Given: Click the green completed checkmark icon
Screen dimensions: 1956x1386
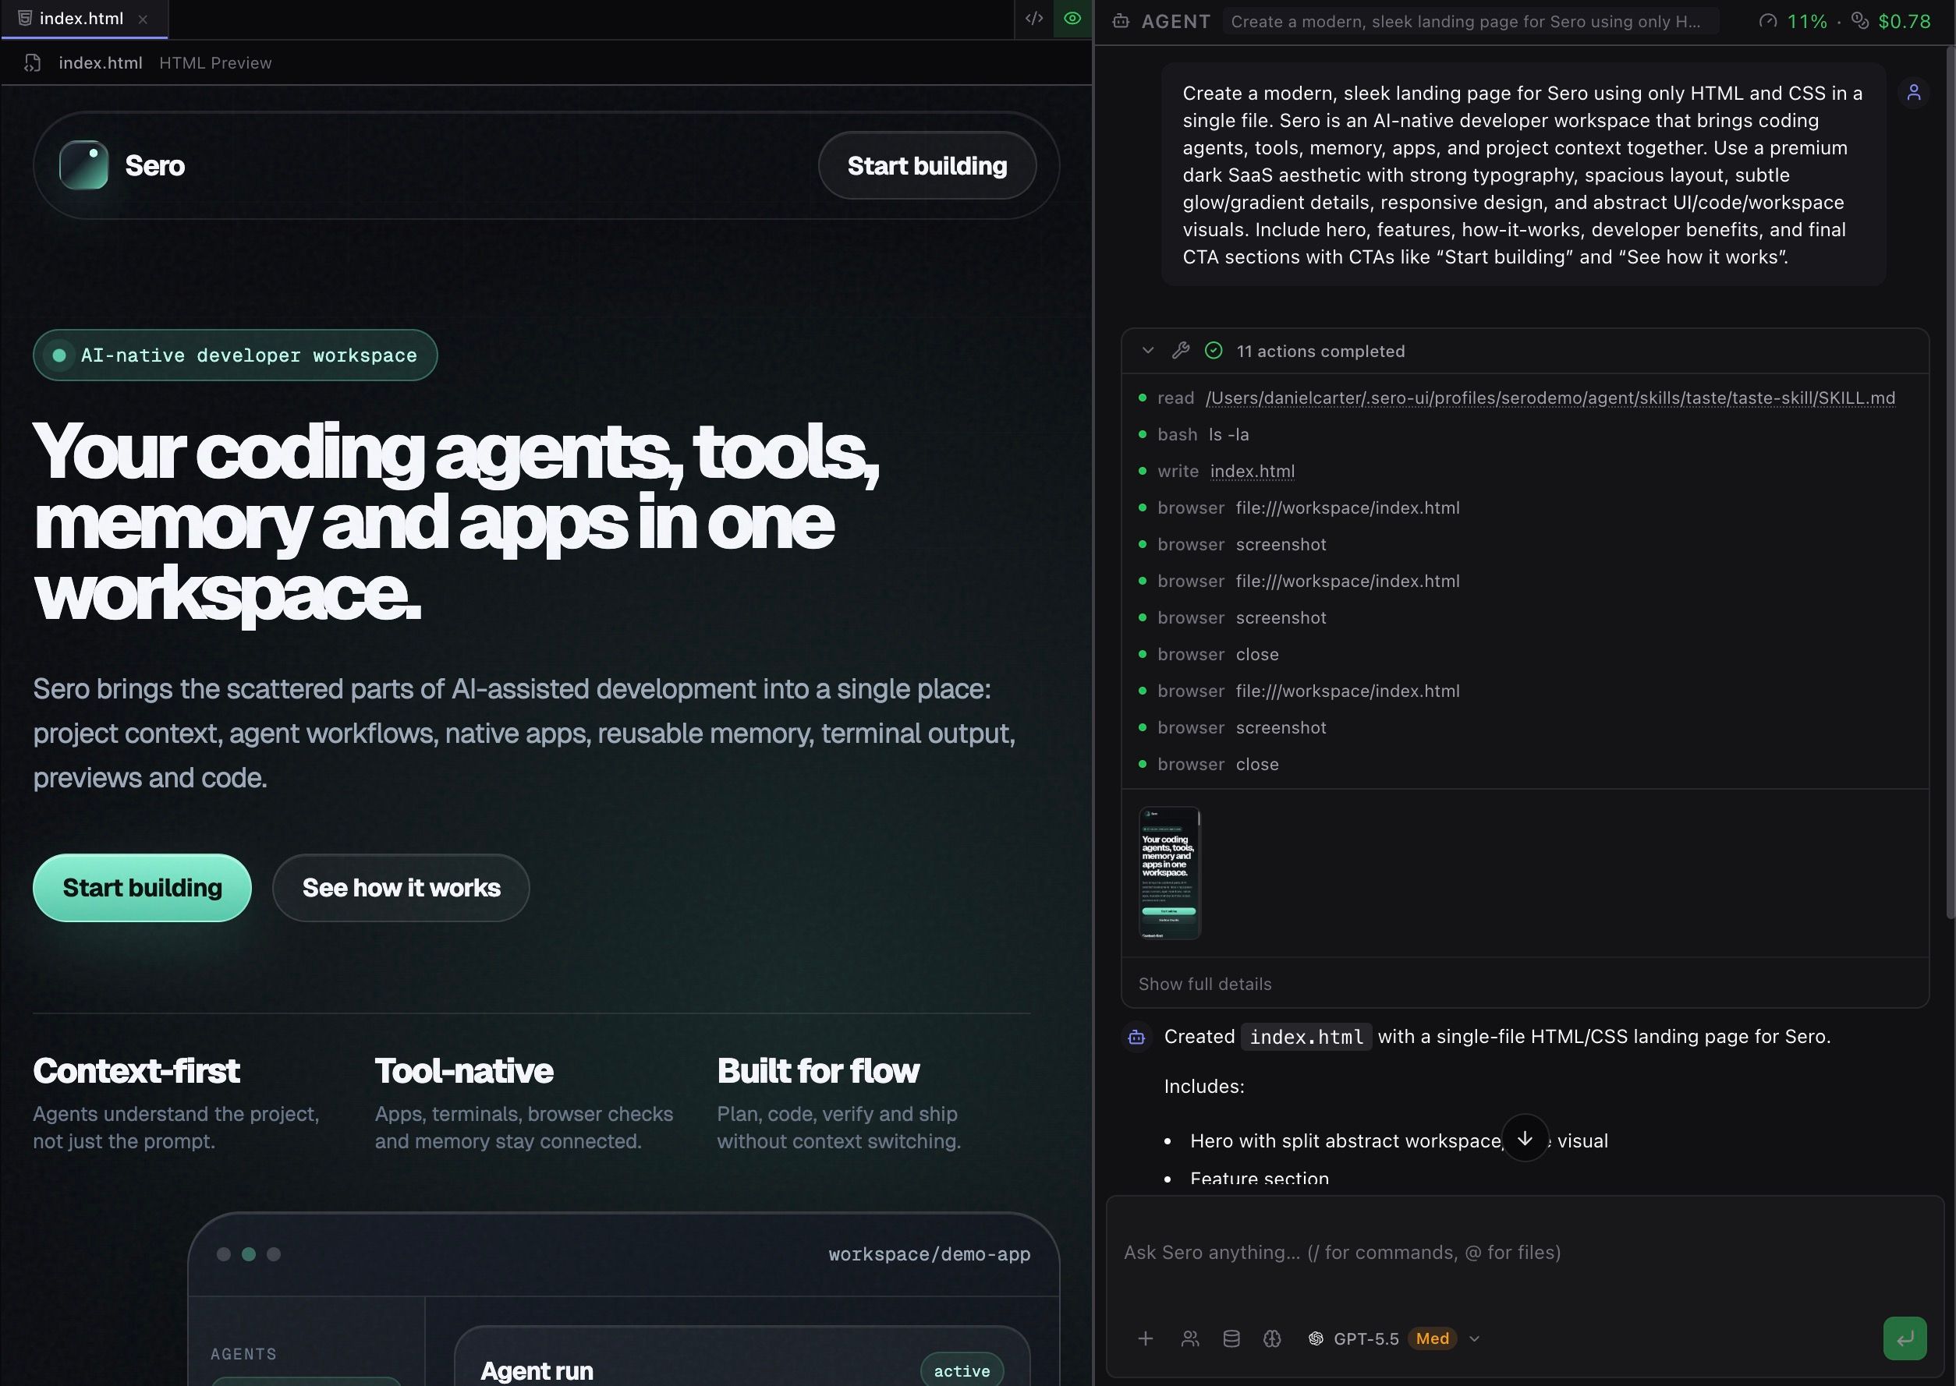Looking at the screenshot, I should pyautogui.click(x=1214, y=350).
